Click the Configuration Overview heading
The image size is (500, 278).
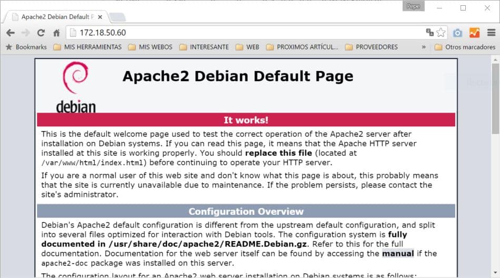coord(246,211)
